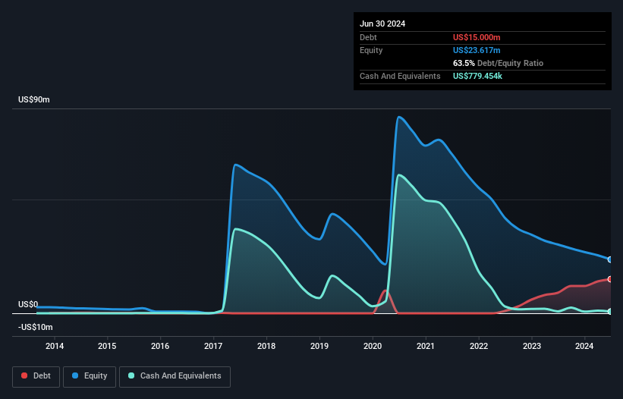Click the US$15.000m debt value
Image resolution: width=623 pixels, height=399 pixels.
pos(477,37)
